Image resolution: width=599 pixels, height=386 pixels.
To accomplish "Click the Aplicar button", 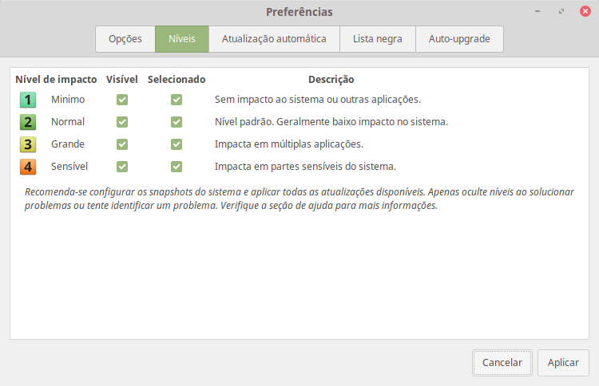I will 563,362.
